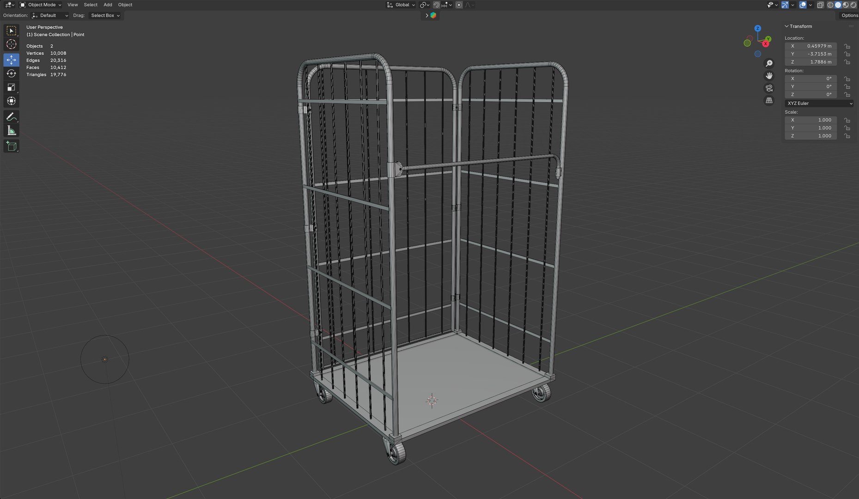
Task: Switch perspective/orthographic with the grid button
Action: [769, 100]
